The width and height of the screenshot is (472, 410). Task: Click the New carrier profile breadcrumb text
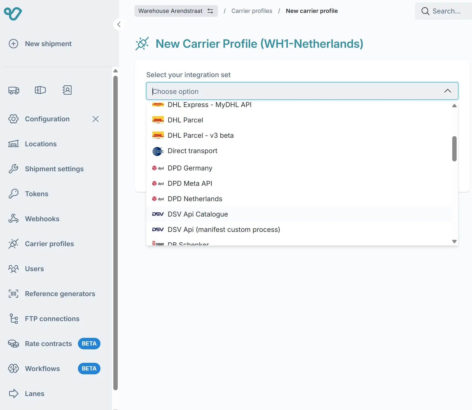312,11
